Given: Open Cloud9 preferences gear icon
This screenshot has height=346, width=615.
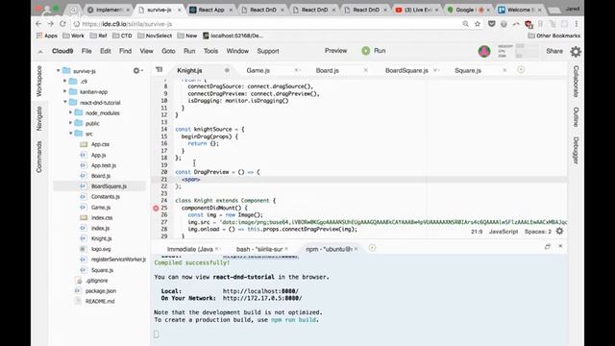Looking at the screenshot, I should [x=576, y=51].
